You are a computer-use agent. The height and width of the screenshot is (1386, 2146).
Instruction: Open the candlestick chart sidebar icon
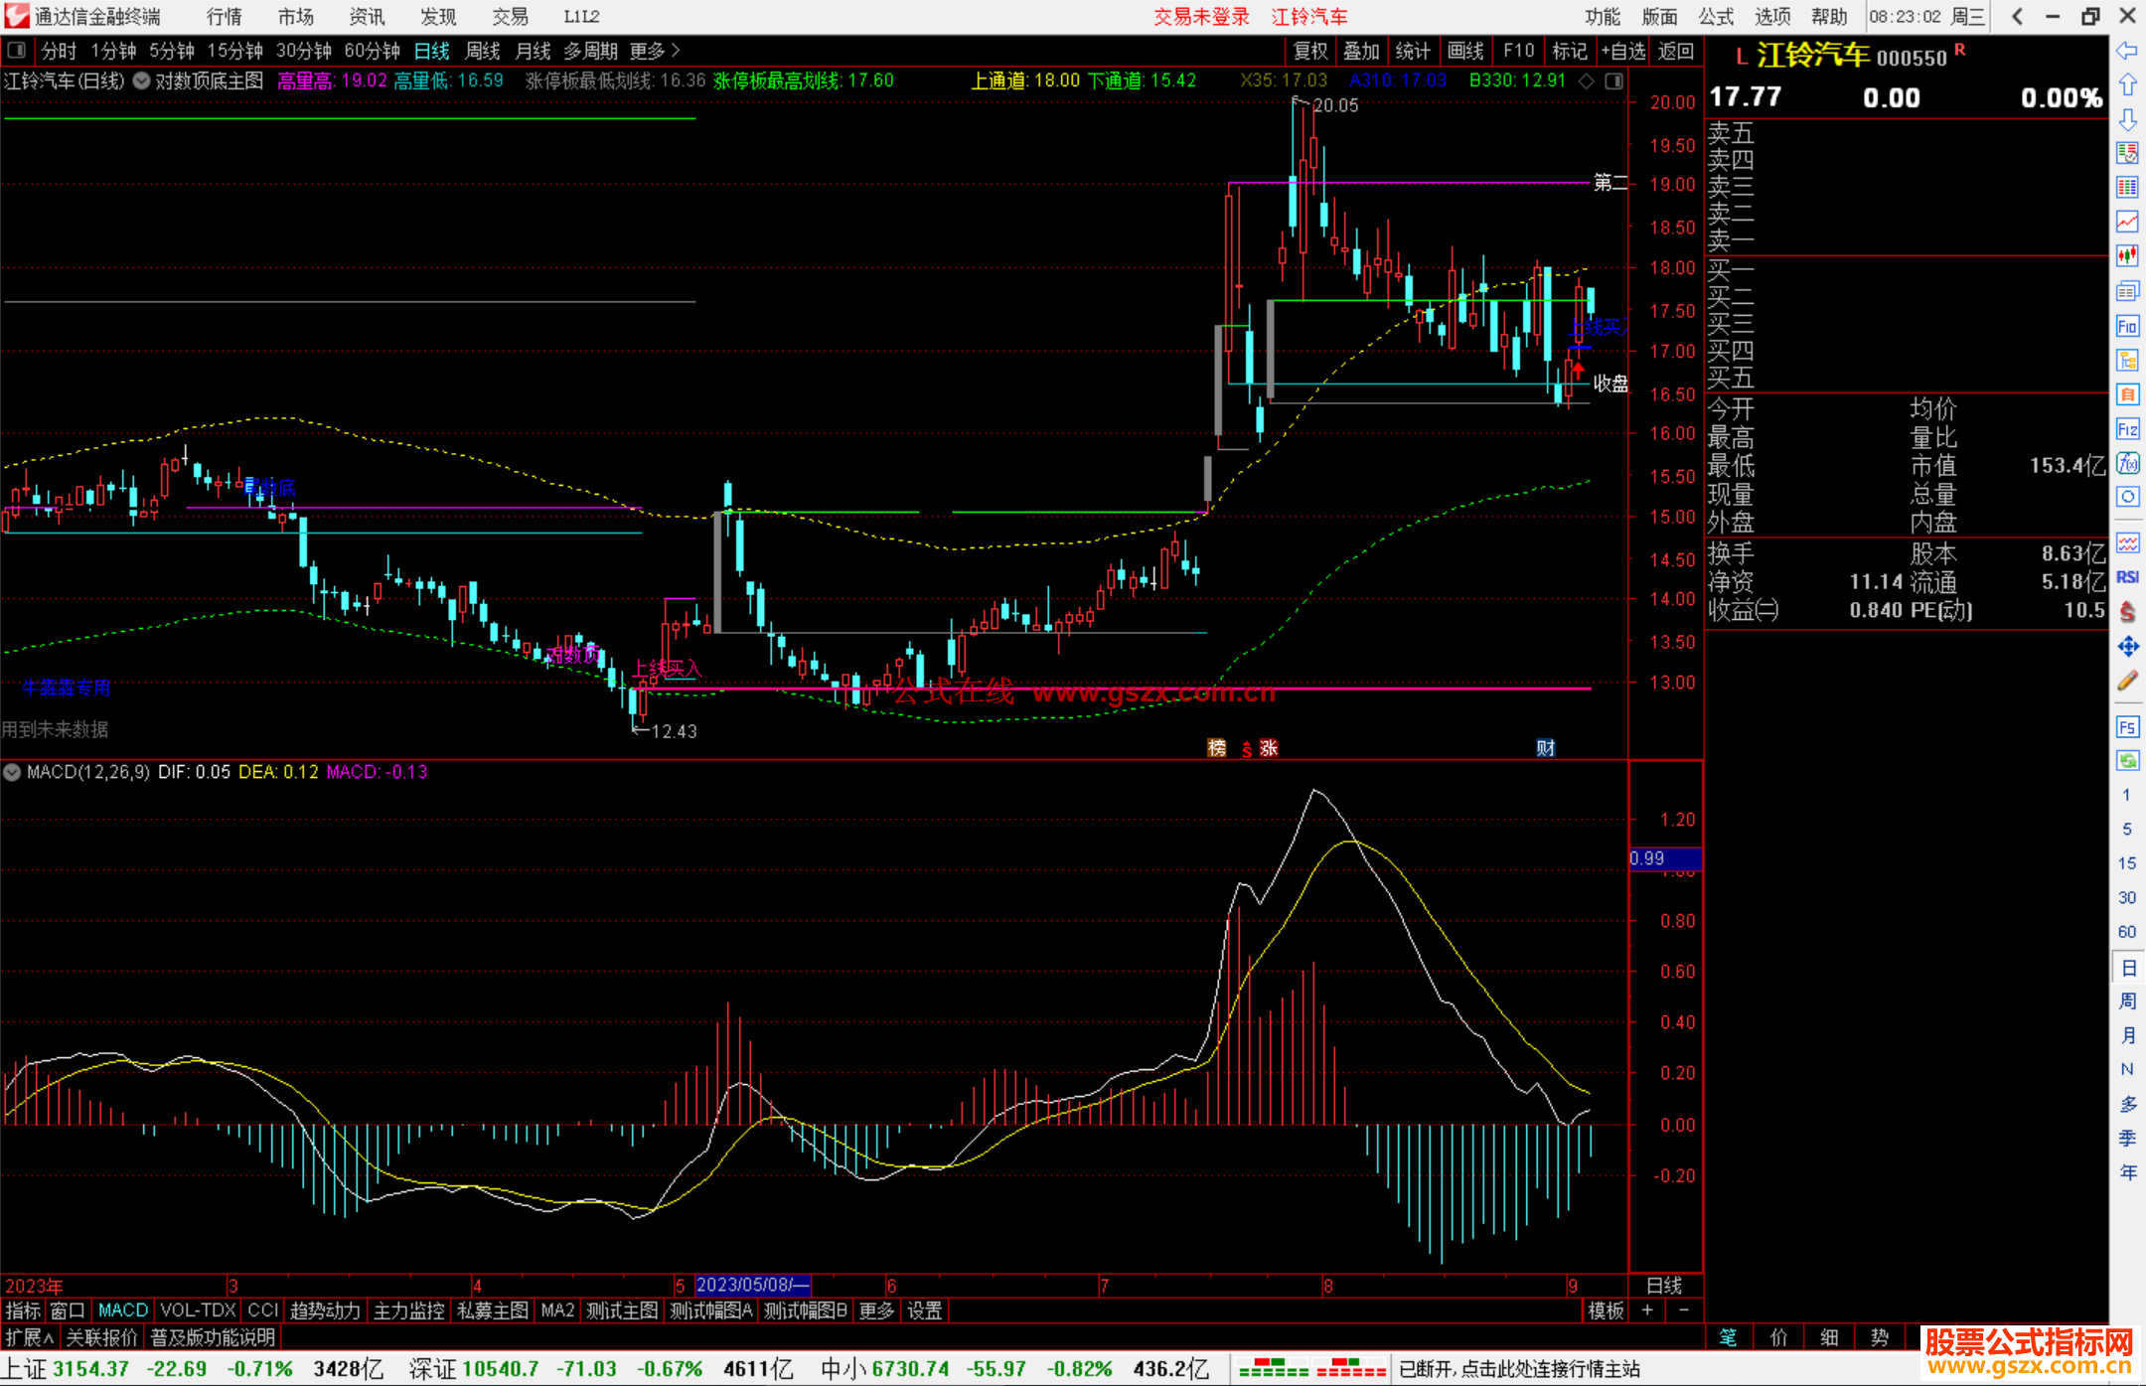(x=2127, y=255)
